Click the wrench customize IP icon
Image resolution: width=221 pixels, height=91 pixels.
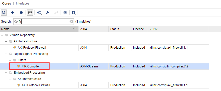(x=48, y=13)
